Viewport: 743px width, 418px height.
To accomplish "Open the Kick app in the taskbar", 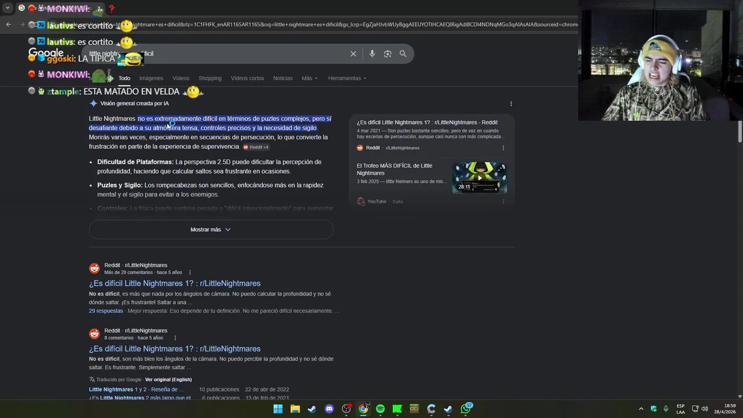I will 397,409.
